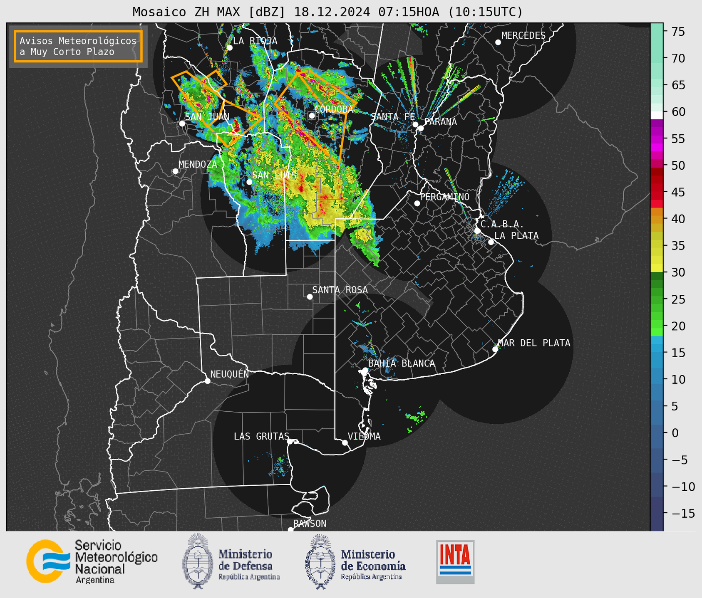Click the 60 dBZ white color band

[657, 115]
